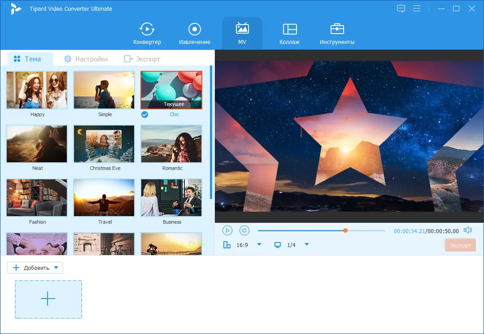Image resolution: width=484 pixels, height=334 pixels.
Task: Select the Chic theme thumbnail
Action: (171, 90)
